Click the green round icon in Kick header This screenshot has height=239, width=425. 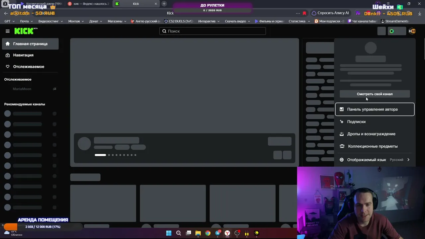(392, 31)
